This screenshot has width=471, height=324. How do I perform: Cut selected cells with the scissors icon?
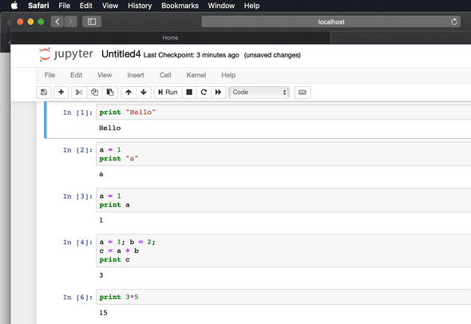coord(79,93)
